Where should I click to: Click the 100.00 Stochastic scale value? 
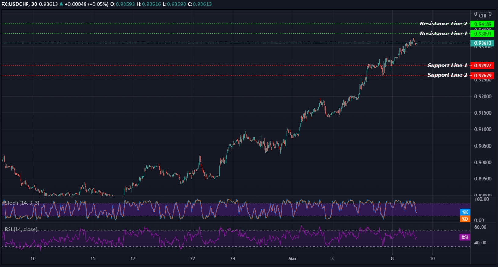tap(482, 199)
